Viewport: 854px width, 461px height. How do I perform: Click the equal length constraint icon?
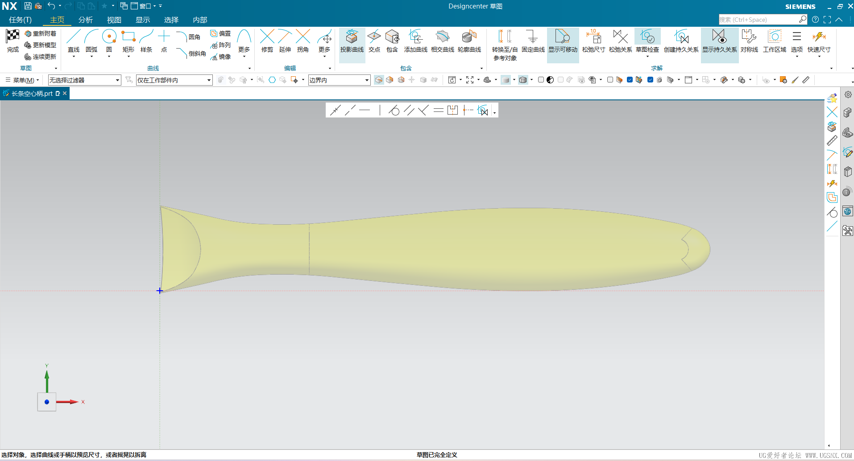pyautogui.click(x=438, y=110)
